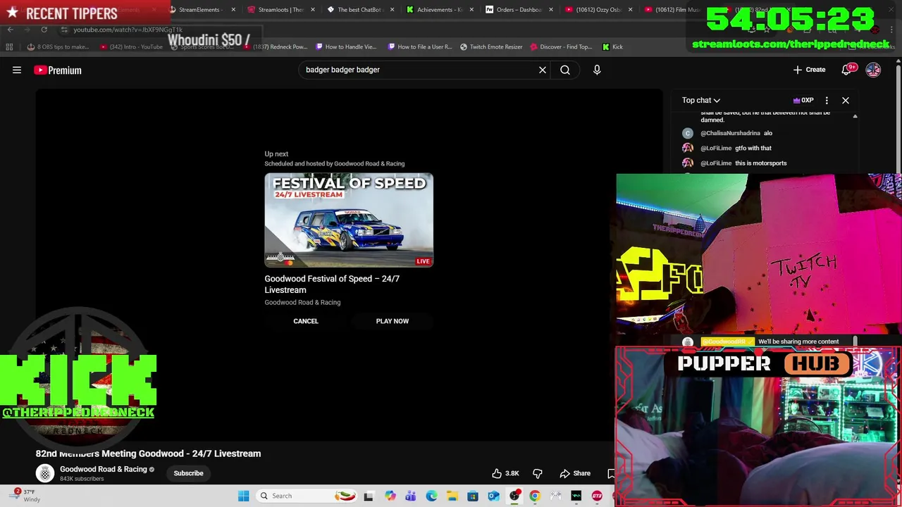This screenshot has height=507, width=902.
Task: Open the account avatar menu
Action: [873, 70]
